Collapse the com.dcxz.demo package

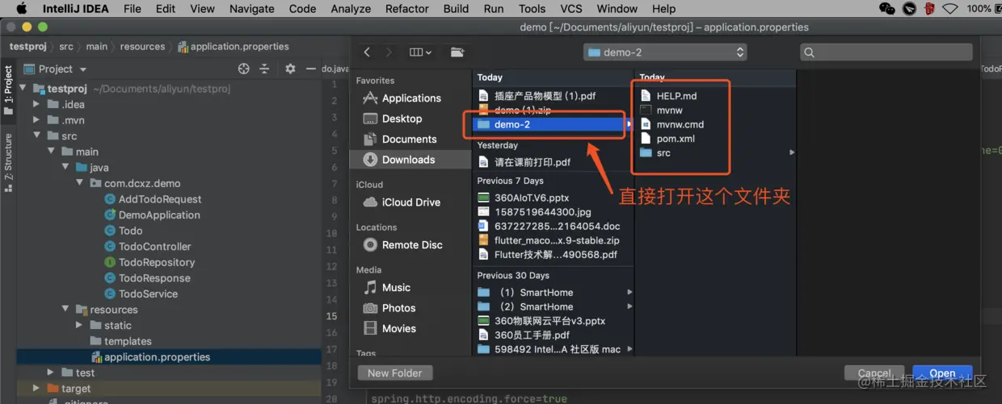coord(80,184)
